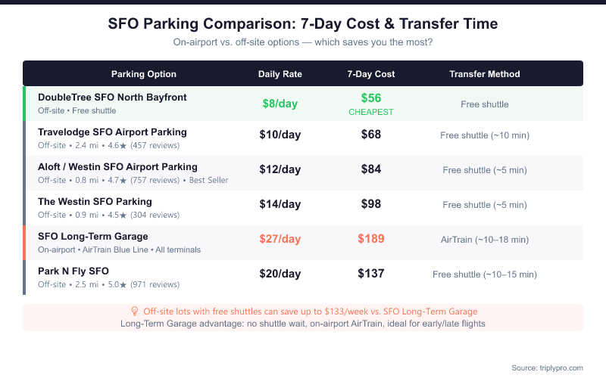
Task: Click the lightbulb tip icon
Action: (135, 311)
